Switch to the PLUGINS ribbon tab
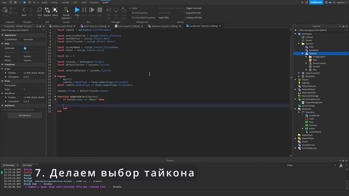This screenshot has height=196, width=349. point(94,2)
